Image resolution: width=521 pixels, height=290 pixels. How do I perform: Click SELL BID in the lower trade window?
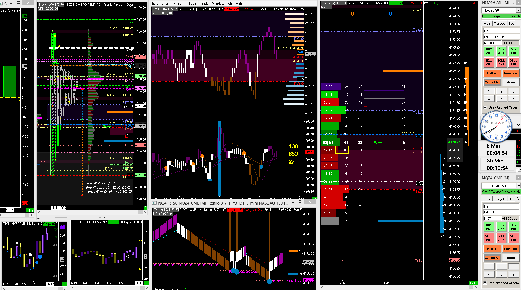(513, 238)
